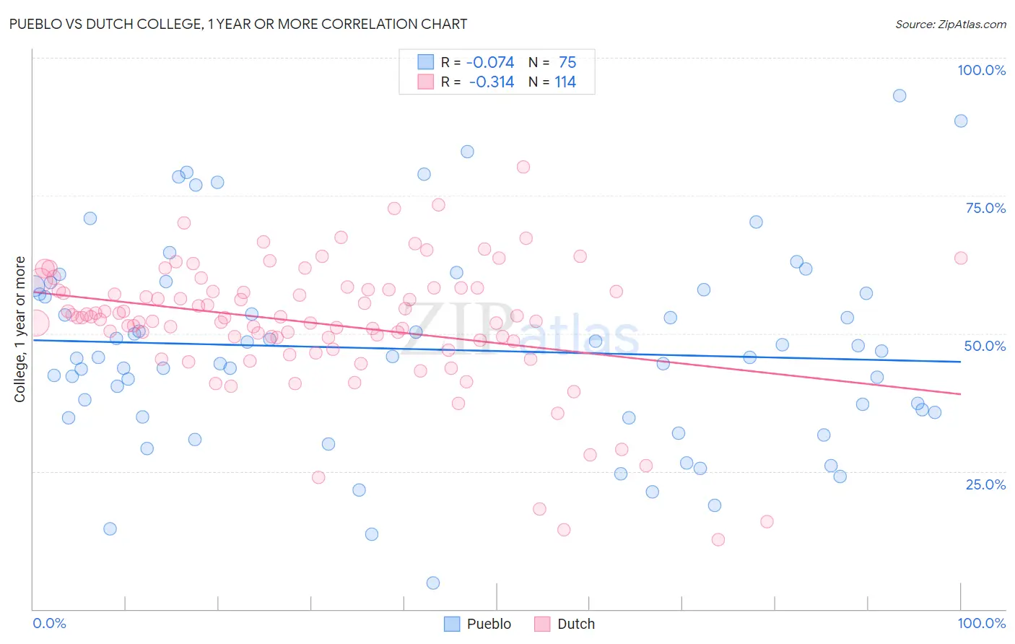
Task: Click the ZIPatlas watermark in chart center
Action: tap(520, 331)
